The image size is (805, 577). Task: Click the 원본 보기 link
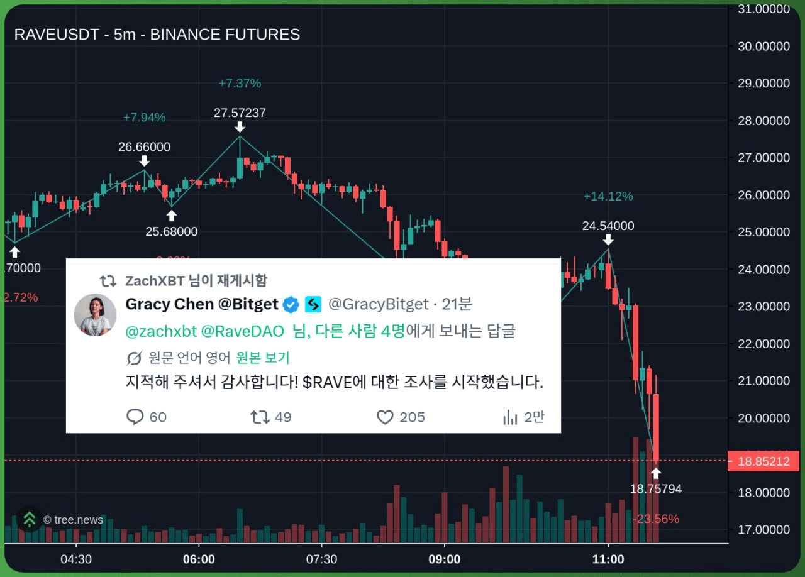click(262, 358)
